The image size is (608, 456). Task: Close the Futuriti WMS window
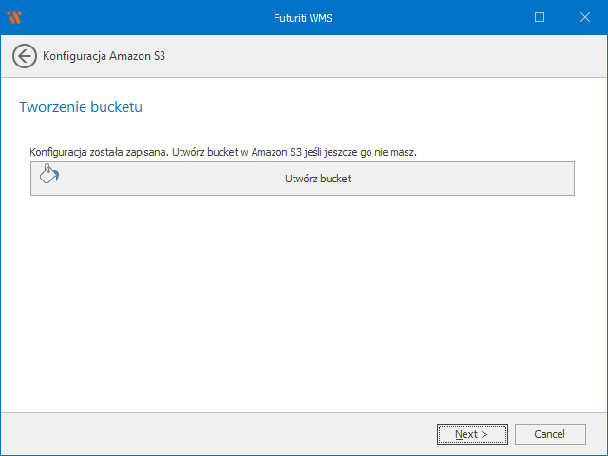coord(583,17)
